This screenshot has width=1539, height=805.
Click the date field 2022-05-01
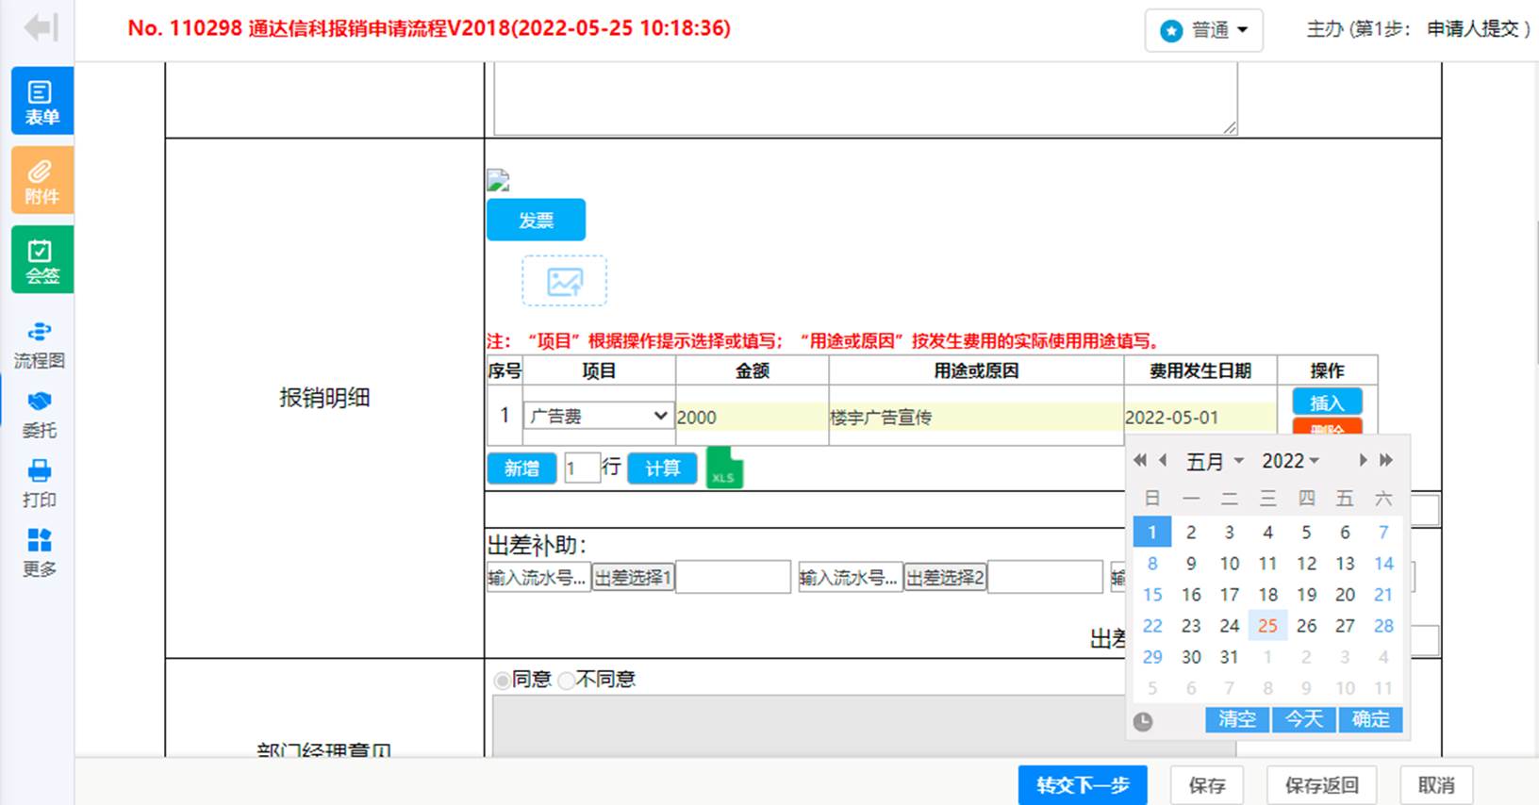1200,417
